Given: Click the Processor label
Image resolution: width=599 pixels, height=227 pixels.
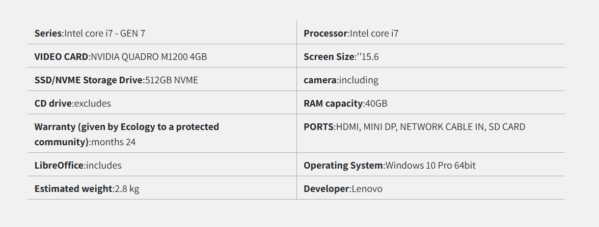Looking at the screenshot, I should (x=325, y=34).
